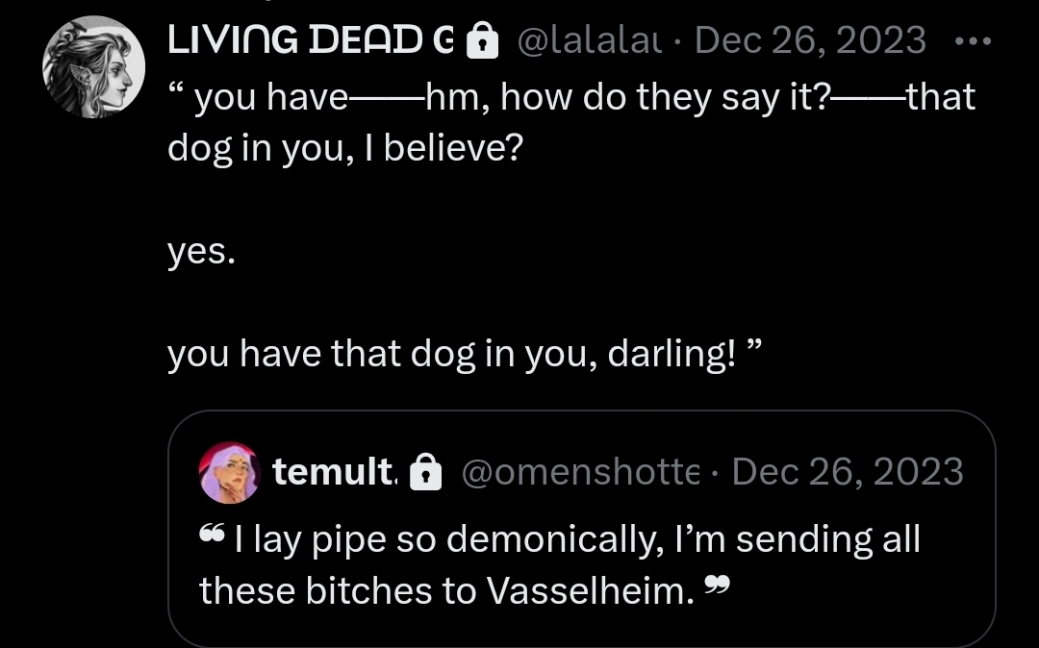Click the "dog in you, I believe?" line
Screen dimensions: 1039x648
pyautogui.click(x=343, y=150)
